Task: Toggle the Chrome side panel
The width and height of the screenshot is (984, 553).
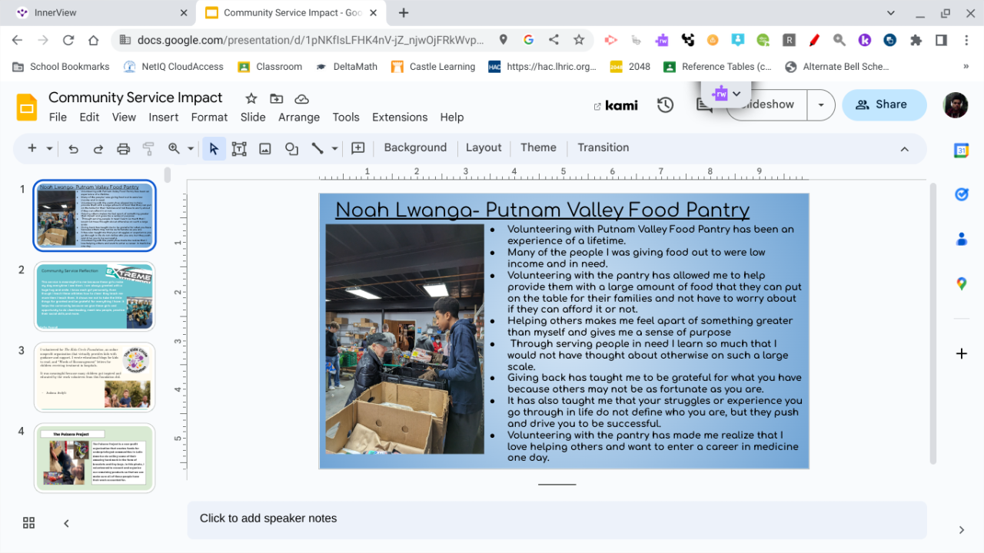Action: coord(941,40)
